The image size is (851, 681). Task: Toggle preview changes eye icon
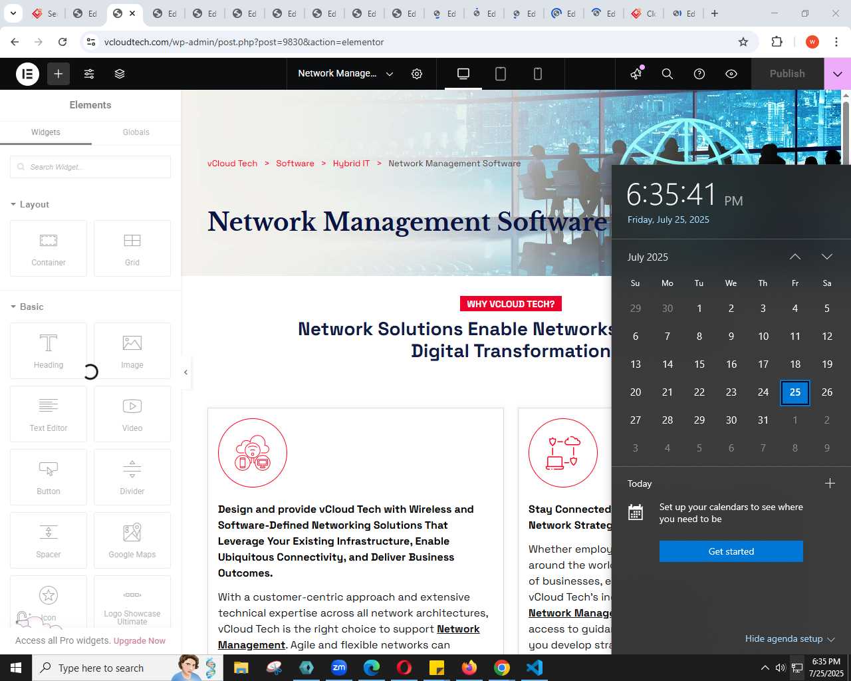tap(731, 74)
